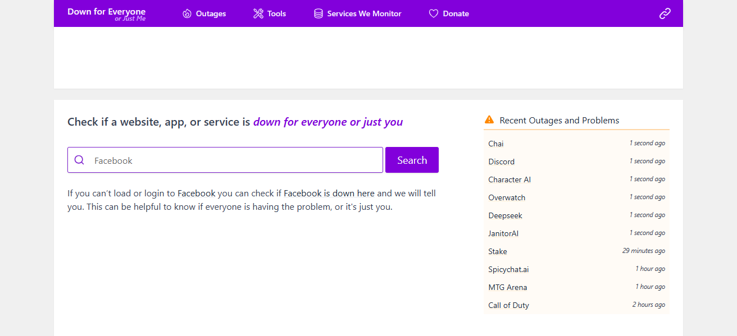
Task: Click the chain link icon in header
Action: tap(665, 13)
